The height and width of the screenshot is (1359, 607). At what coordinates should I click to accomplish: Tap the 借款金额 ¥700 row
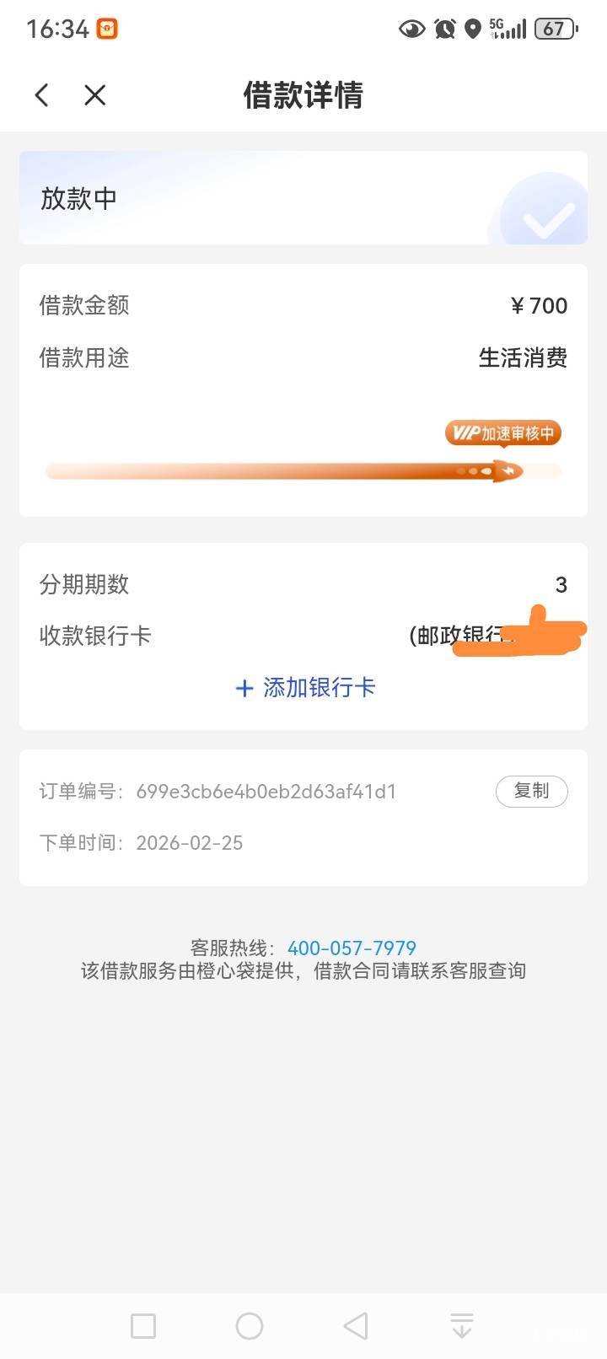point(303,305)
